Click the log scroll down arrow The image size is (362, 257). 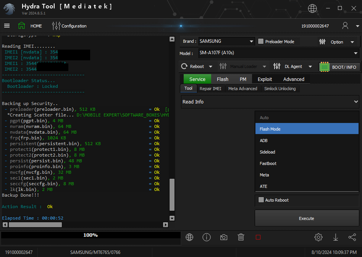click(172, 218)
